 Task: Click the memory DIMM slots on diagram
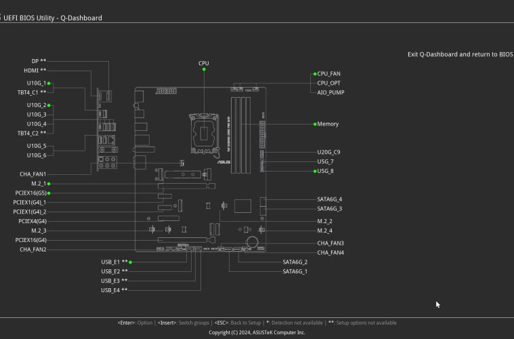[241, 135]
